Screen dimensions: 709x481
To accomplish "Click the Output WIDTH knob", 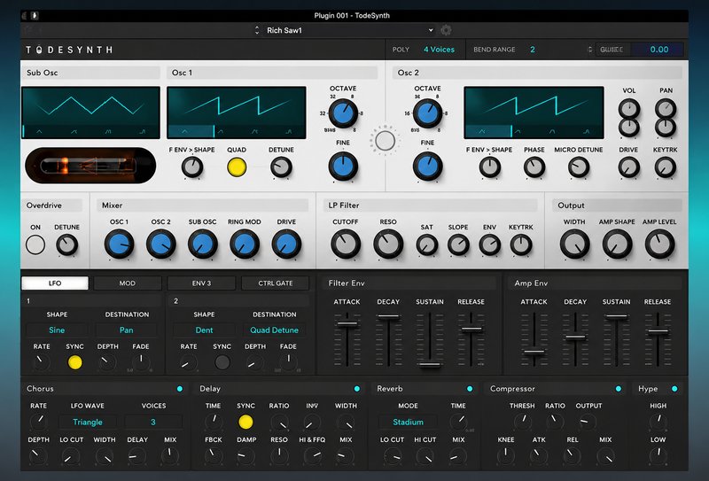I will click(574, 244).
